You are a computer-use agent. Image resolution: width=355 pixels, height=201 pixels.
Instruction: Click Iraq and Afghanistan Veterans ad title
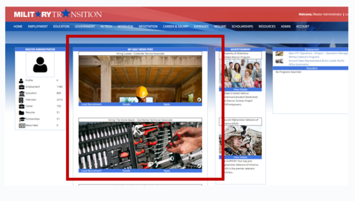click(x=240, y=122)
